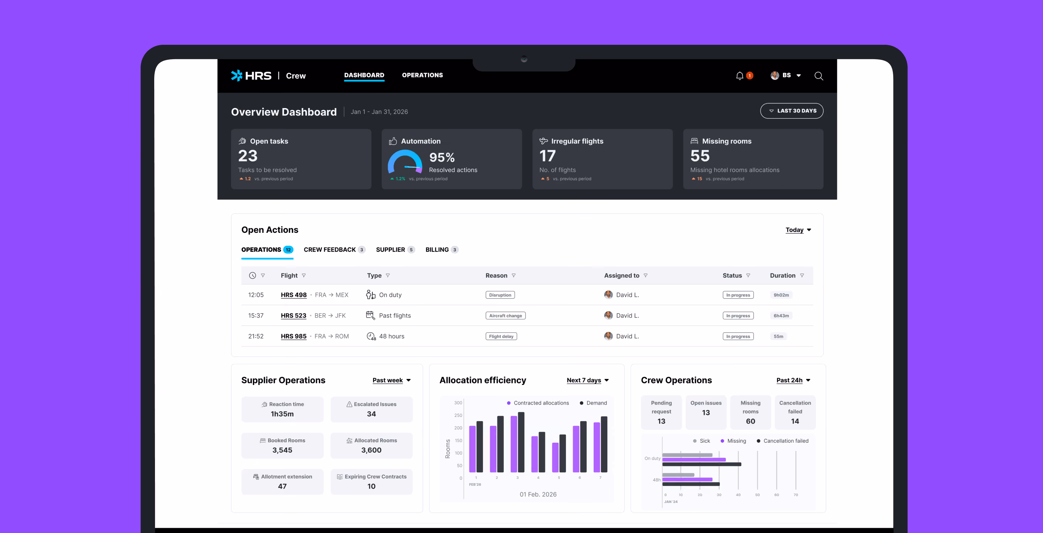Viewport: 1043px width, 533px height.
Task: Click the Reaction time icon
Action: 264,404
